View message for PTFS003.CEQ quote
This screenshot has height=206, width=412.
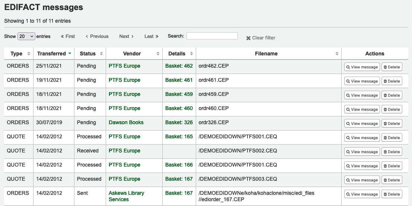362,180
